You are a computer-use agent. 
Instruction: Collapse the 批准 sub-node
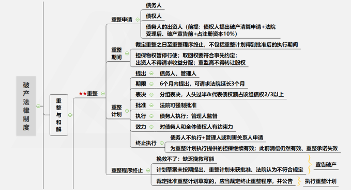click(151, 105)
